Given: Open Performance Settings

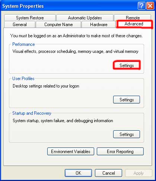Looking at the screenshot, I should pos(127,65).
